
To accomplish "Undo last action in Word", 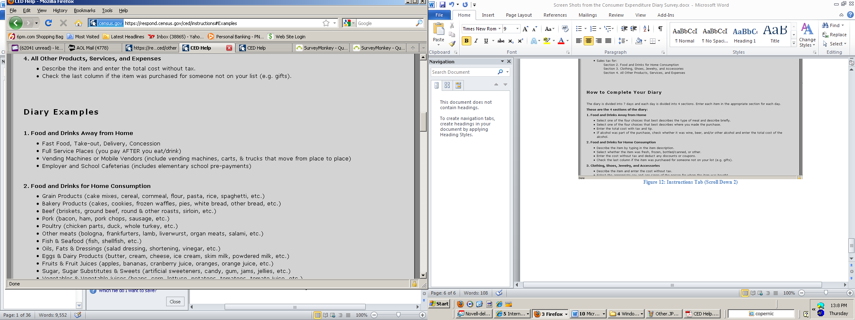I will (451, 5).
